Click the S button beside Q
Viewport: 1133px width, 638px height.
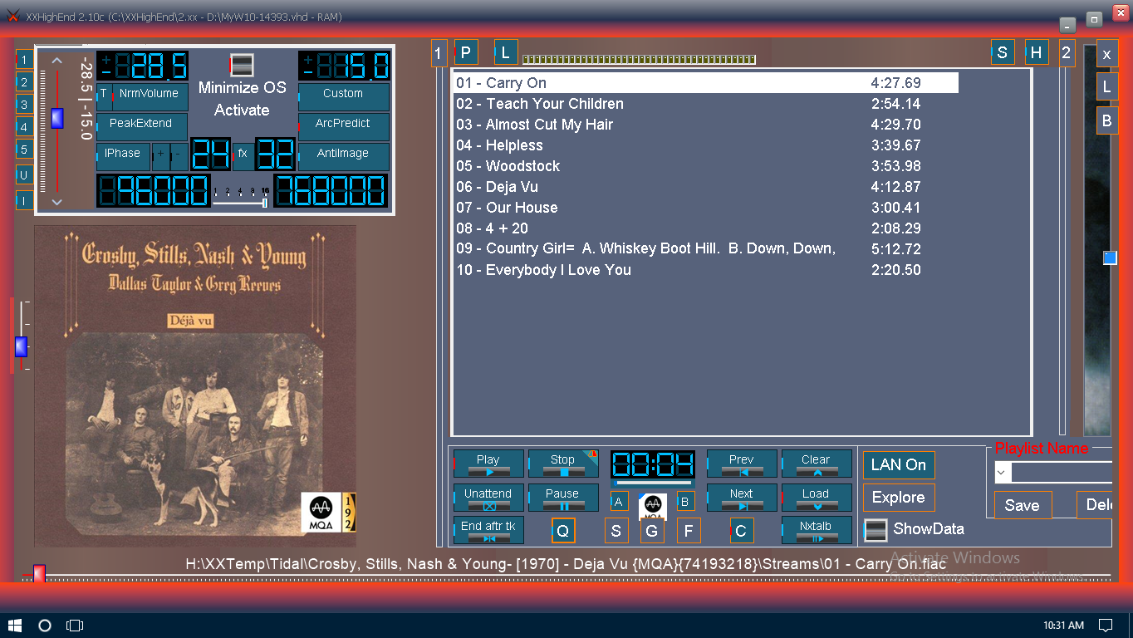pyautogui.click(x=616, y=531)
